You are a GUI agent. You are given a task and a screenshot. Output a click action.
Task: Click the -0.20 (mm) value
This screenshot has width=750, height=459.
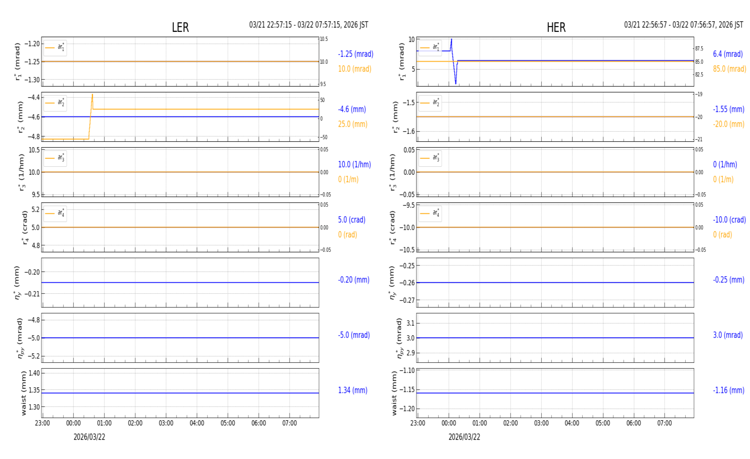(354, 279)
